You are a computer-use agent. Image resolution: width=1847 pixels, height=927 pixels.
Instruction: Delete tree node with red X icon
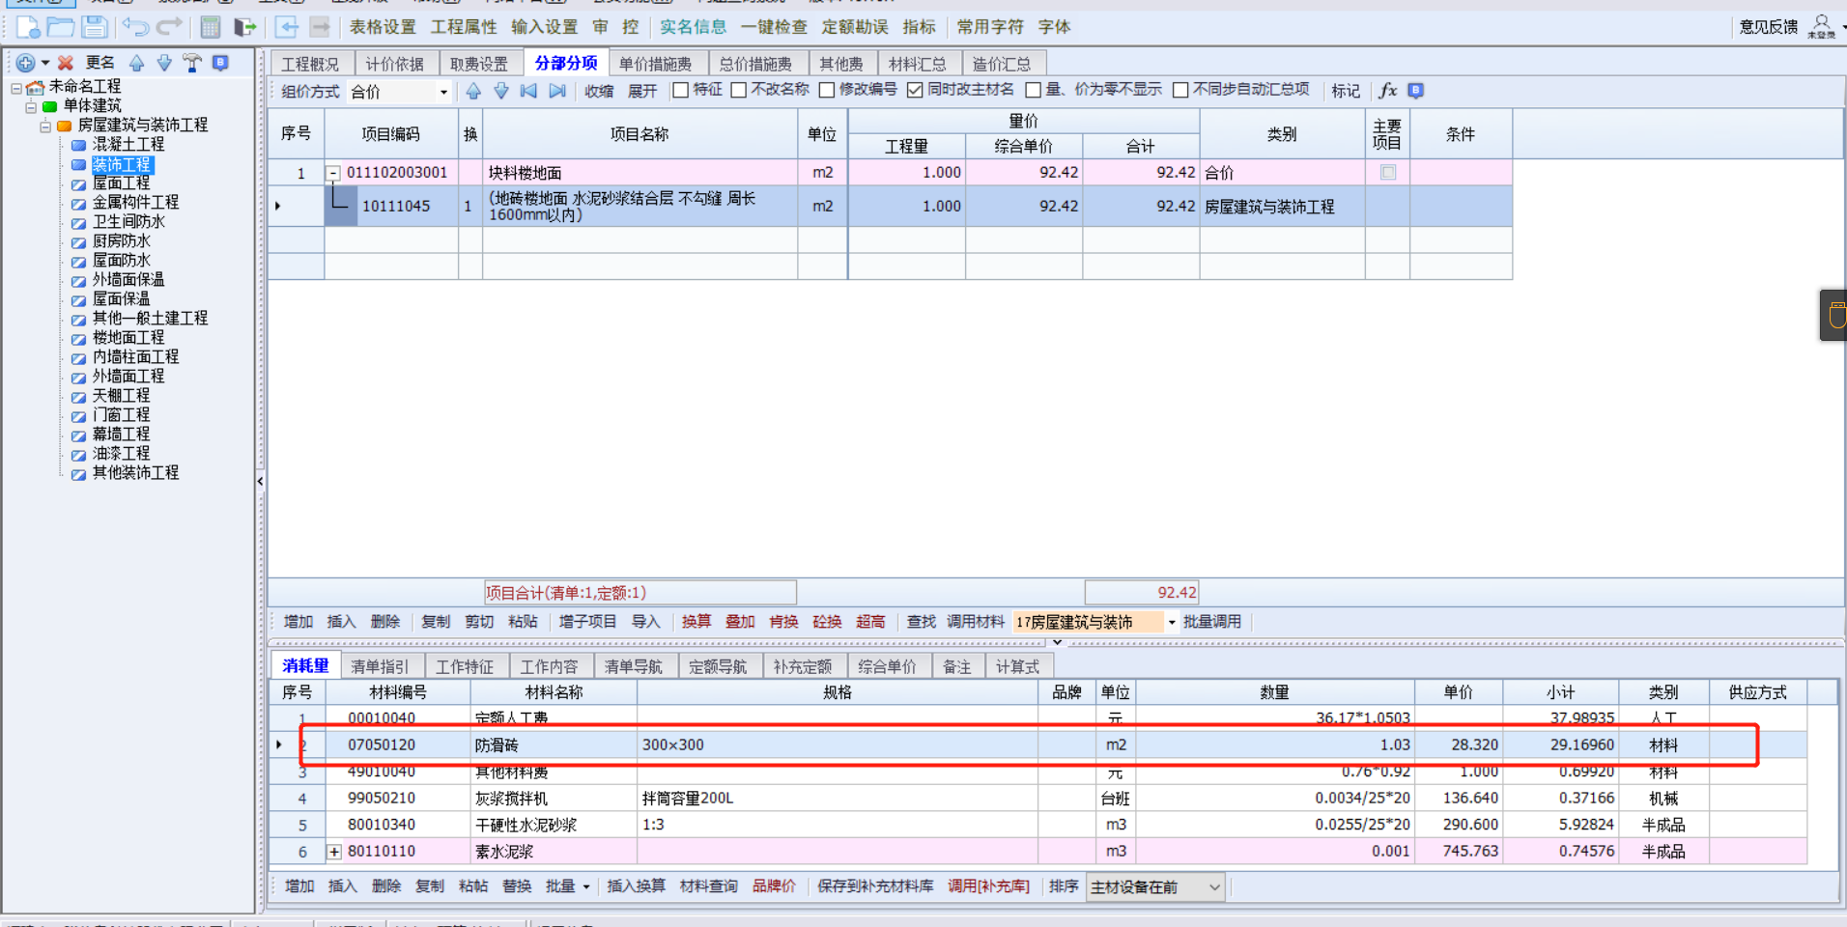pos(66,63)
